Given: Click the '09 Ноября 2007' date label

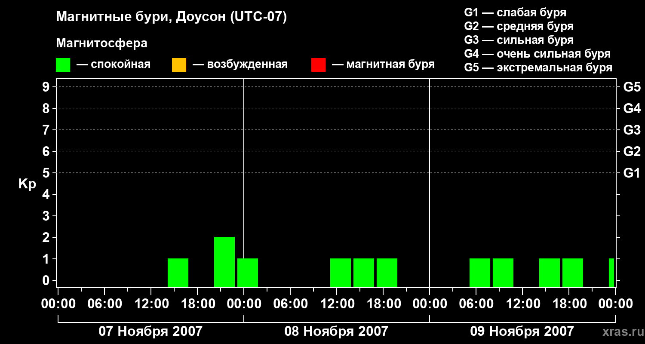Looking at the screenshot, I should click(x=522, y=331).
